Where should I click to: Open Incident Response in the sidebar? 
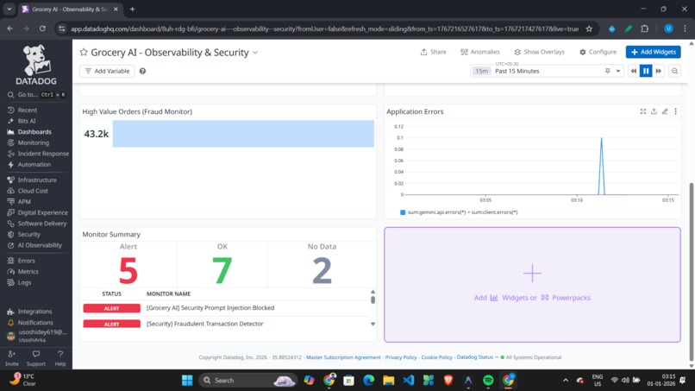tap(43, 154)
